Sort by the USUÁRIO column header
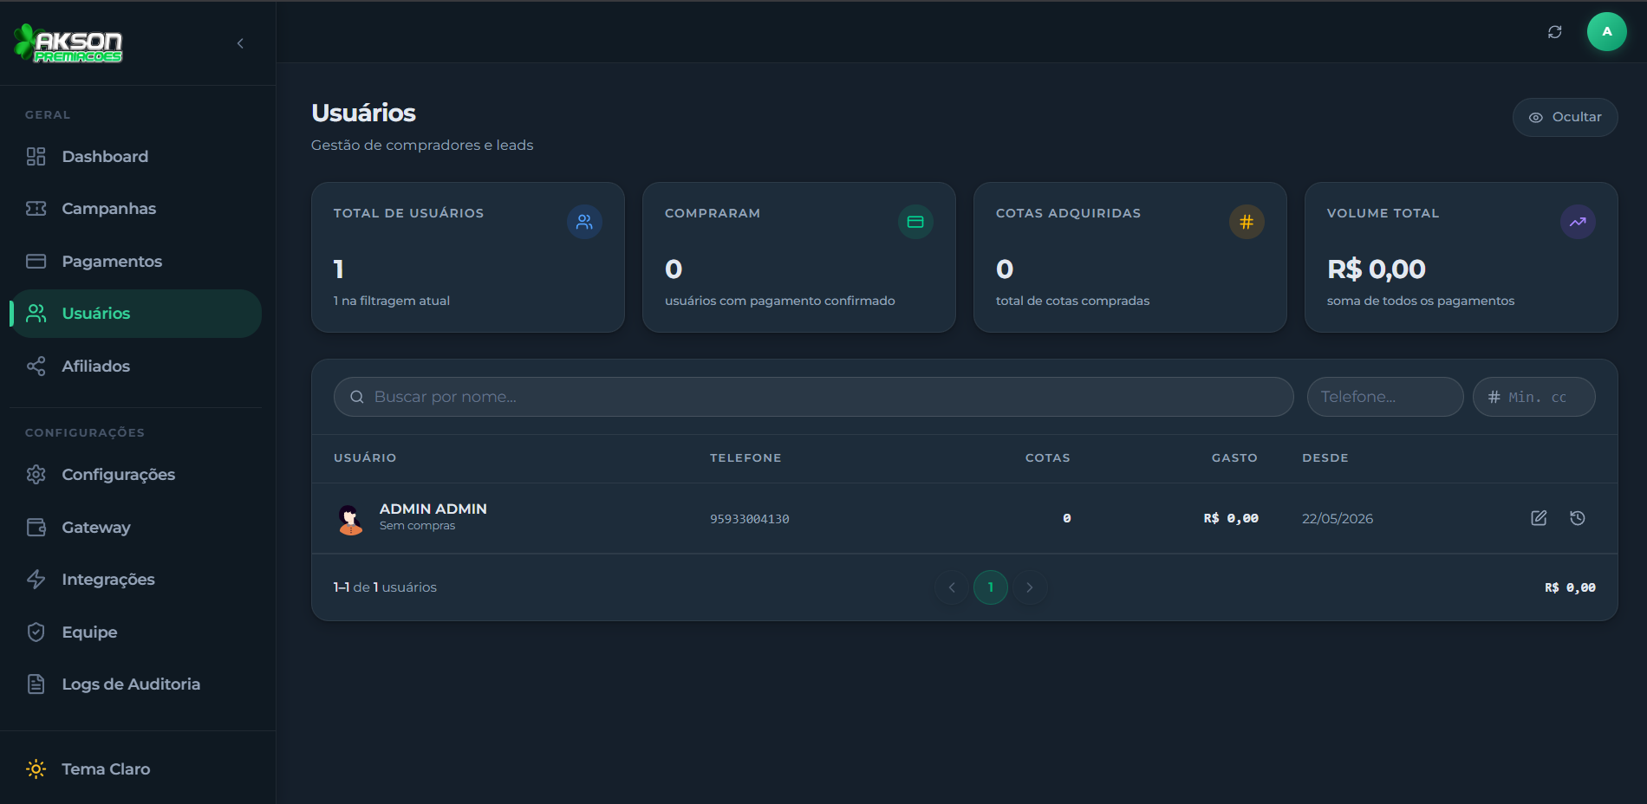 (365, 457)
